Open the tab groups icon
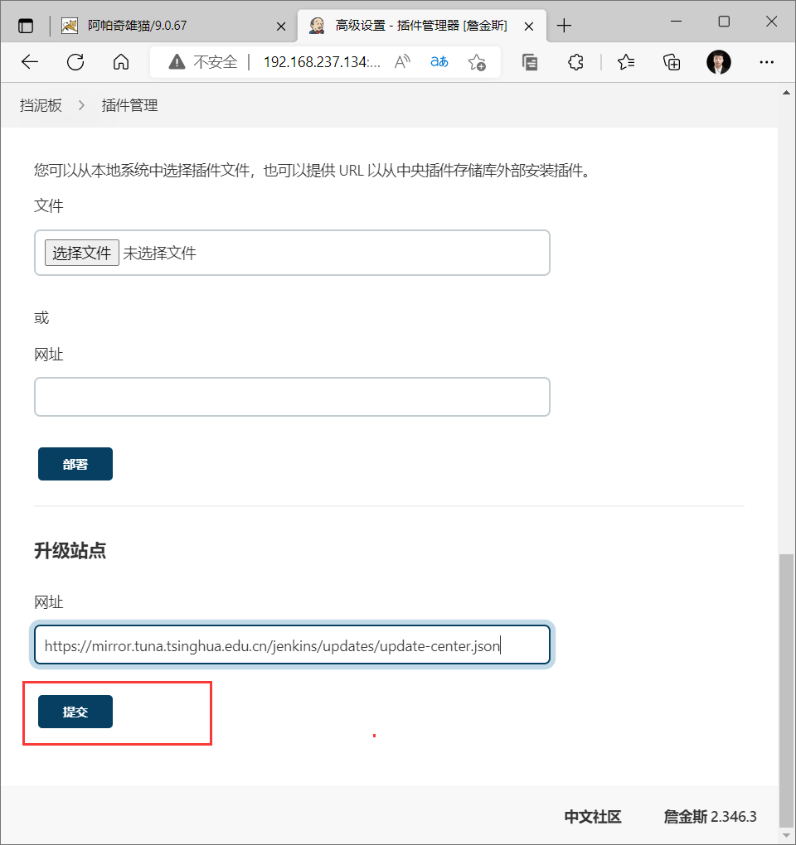Viewport: 796px width, 845px height. point(530,62)
